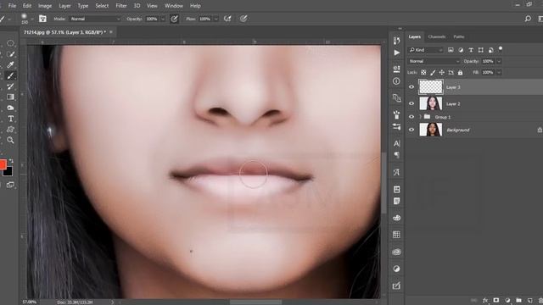
Task: Open the Actions panel play icon
Action: pyautogui.click(x=396, y=53)
